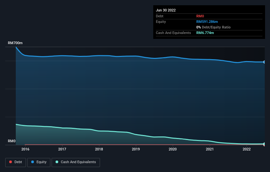The height and width of the screenshot is (172, 270).
Task: Click the Jun 30 2022 tooltip date
Action: [166, 10]
